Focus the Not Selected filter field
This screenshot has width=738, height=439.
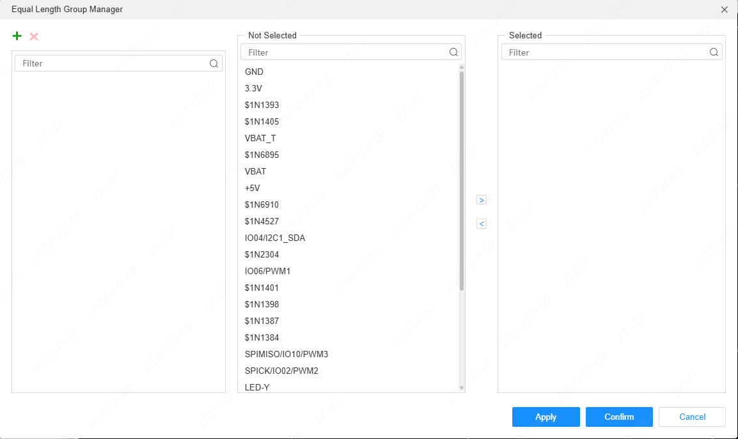(345, 52)
